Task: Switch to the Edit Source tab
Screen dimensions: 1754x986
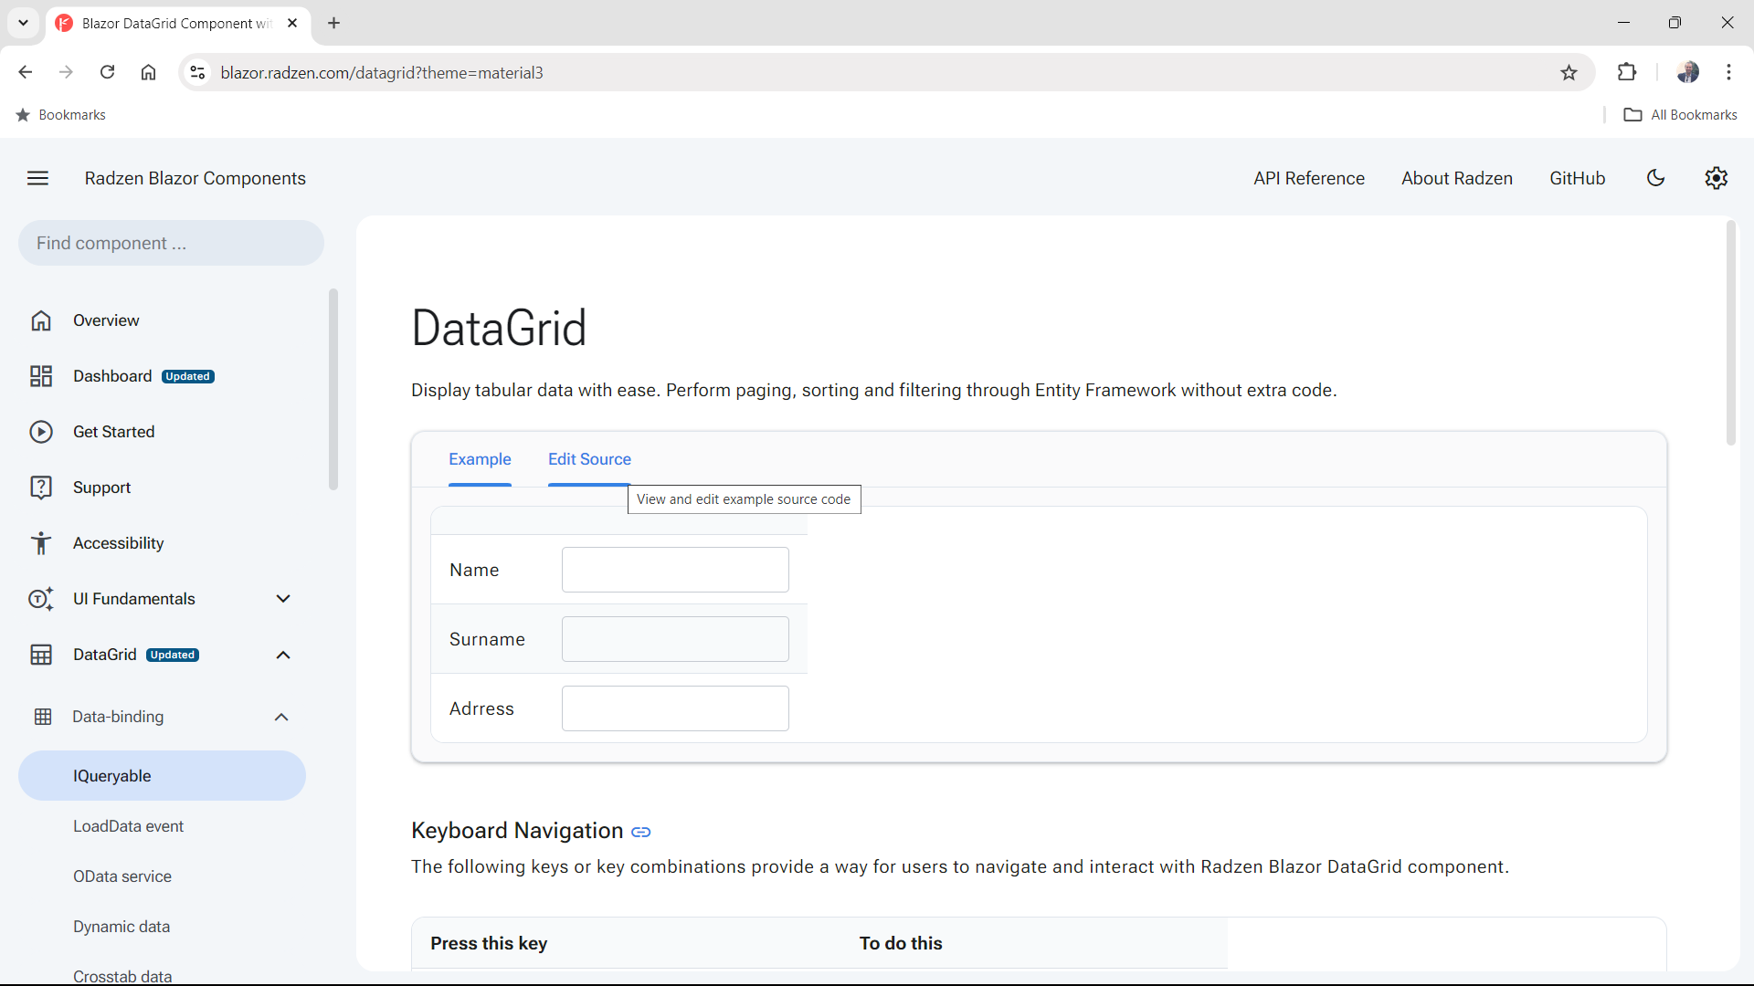Action: [x=589, y=459]
